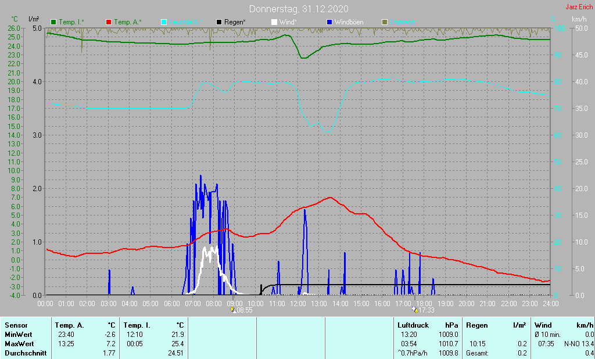Select the Luftdruck column header

(x=413, y=325)
